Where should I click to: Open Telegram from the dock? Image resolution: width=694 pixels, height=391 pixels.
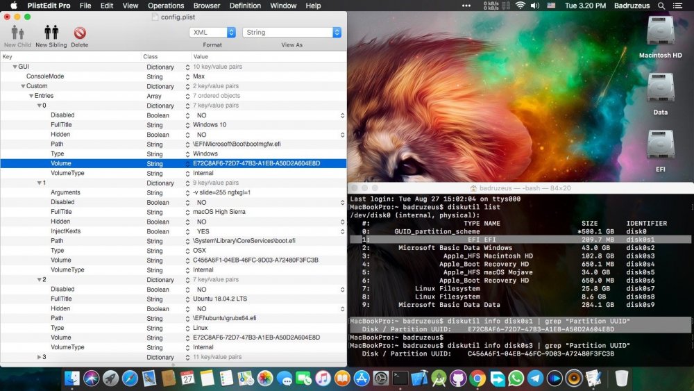coord(535,378)
